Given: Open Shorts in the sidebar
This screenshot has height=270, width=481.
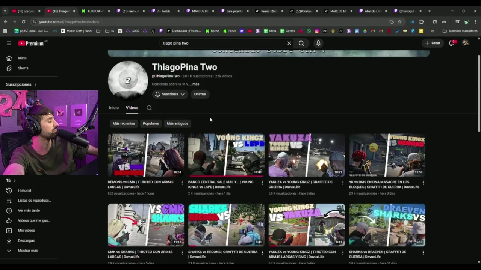Looking at the screenshot, I should (23, 68).
